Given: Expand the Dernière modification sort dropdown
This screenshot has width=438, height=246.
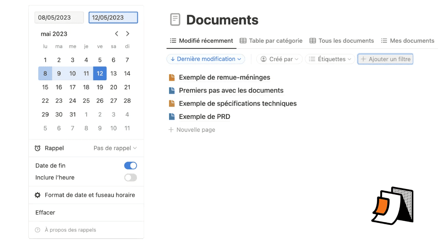Looking at the screenshot, I should pos(206,59).
